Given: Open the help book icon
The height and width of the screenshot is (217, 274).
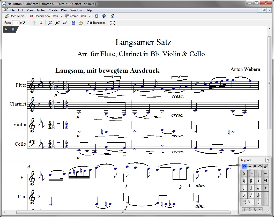Looking at the screenshot, I should (104, 16).
